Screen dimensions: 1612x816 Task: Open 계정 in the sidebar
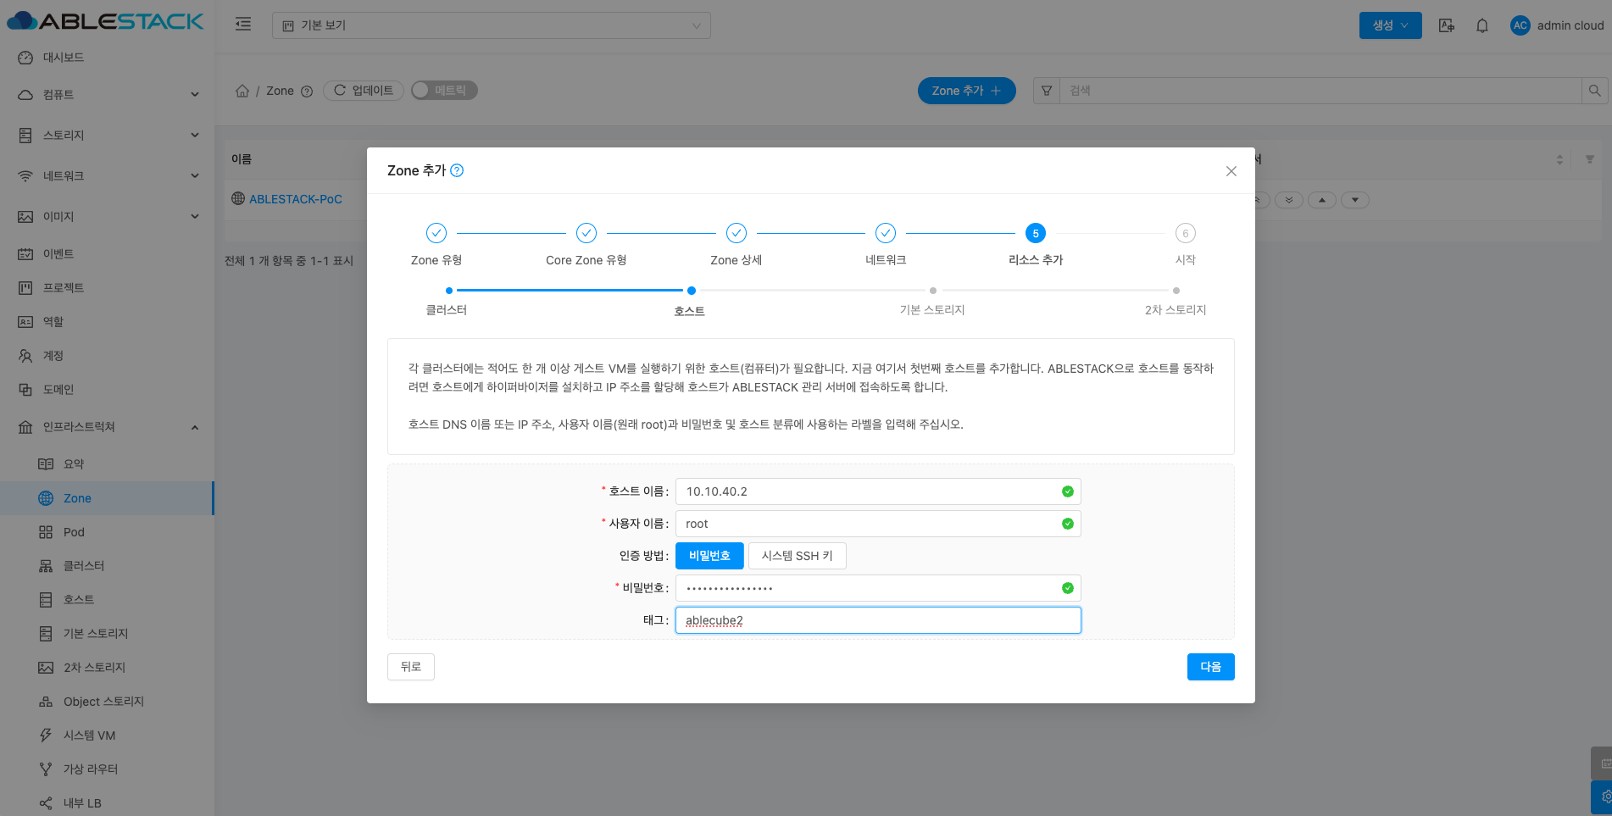point(107,356)
